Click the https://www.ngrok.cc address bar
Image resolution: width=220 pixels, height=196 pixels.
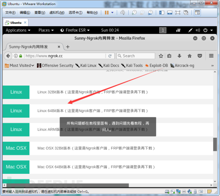pos(65,56)
